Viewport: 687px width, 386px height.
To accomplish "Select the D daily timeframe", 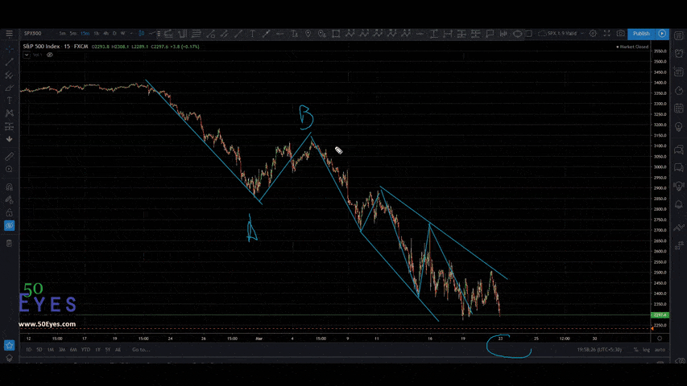I will (x=114, y=34).
